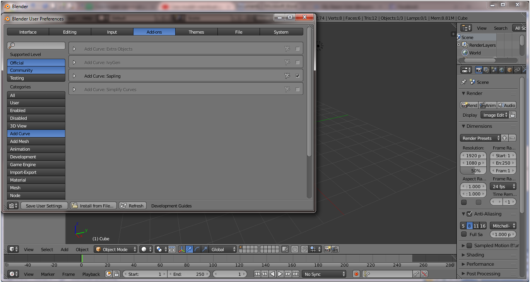
Task: Toggle the timeline lock icon
Action: pyautogui.click(x=116, y=274)
